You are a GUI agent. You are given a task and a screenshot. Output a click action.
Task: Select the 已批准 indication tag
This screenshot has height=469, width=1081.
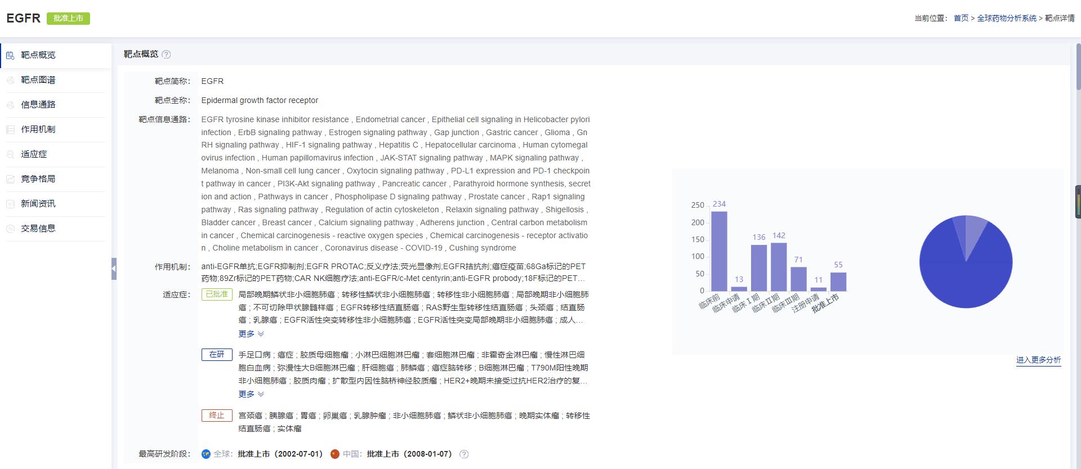(217, 294)
